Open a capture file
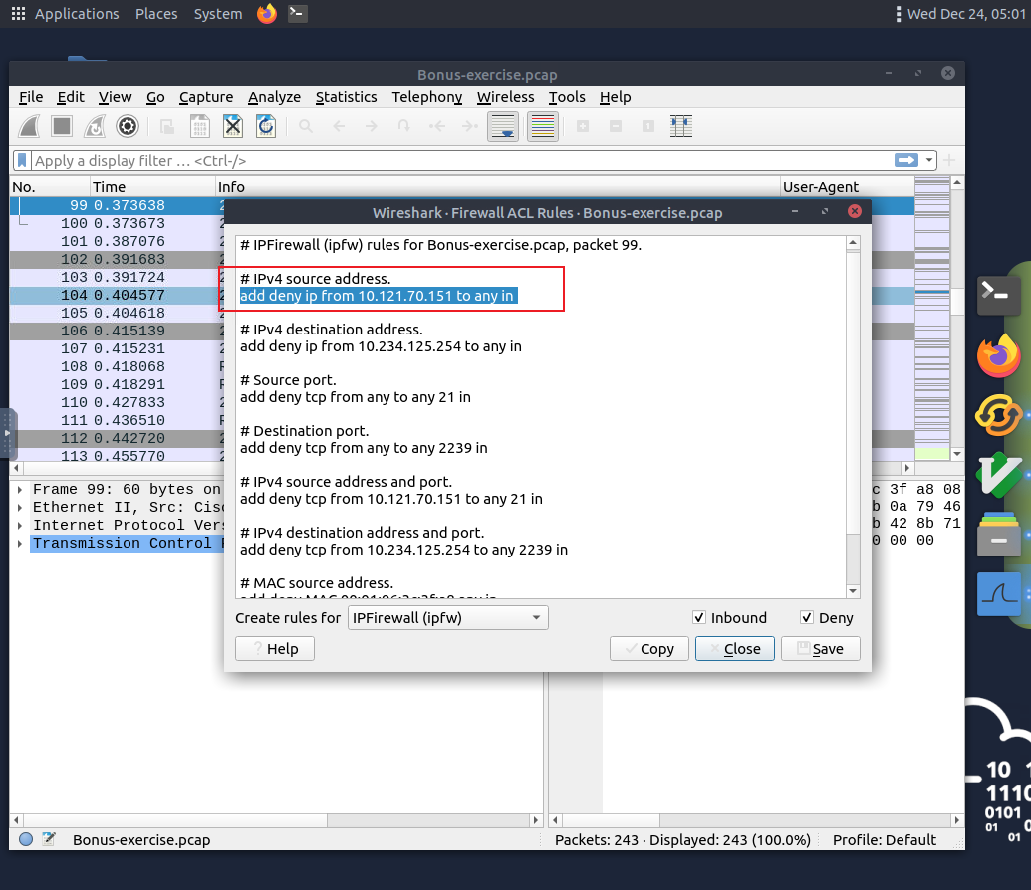Screen dimensions: 1031x890 (167, 126)
